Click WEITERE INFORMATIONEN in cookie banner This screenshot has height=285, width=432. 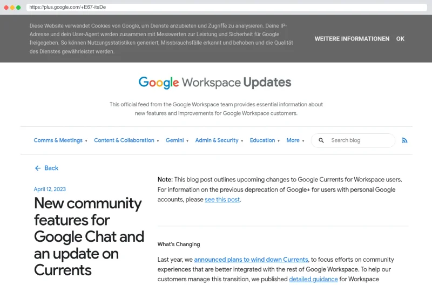point(352,39)
